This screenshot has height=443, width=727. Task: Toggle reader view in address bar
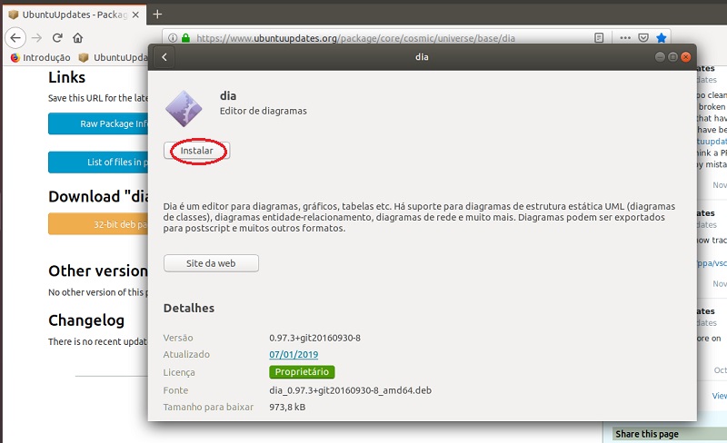[x=599, y=37]
